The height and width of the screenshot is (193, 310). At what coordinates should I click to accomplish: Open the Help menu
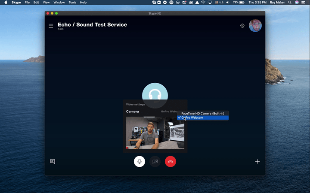[x=83, y=3]
